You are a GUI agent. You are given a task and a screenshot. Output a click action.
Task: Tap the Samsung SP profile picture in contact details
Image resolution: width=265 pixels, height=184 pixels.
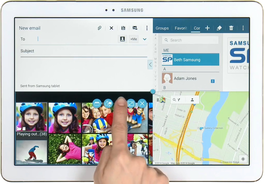tap(238, 56)
